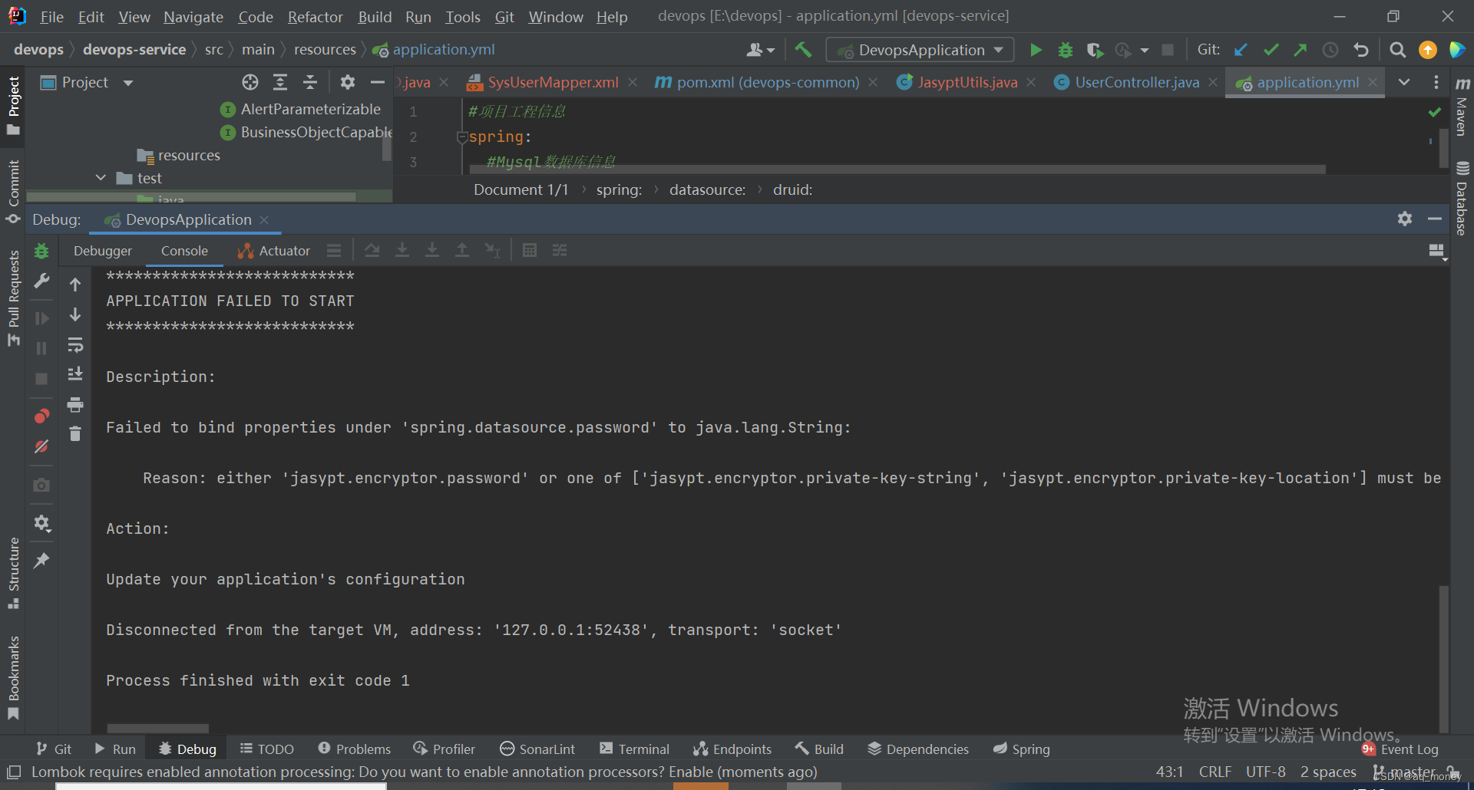Toggle Maven tool window on right stripe

(1462, 105)
